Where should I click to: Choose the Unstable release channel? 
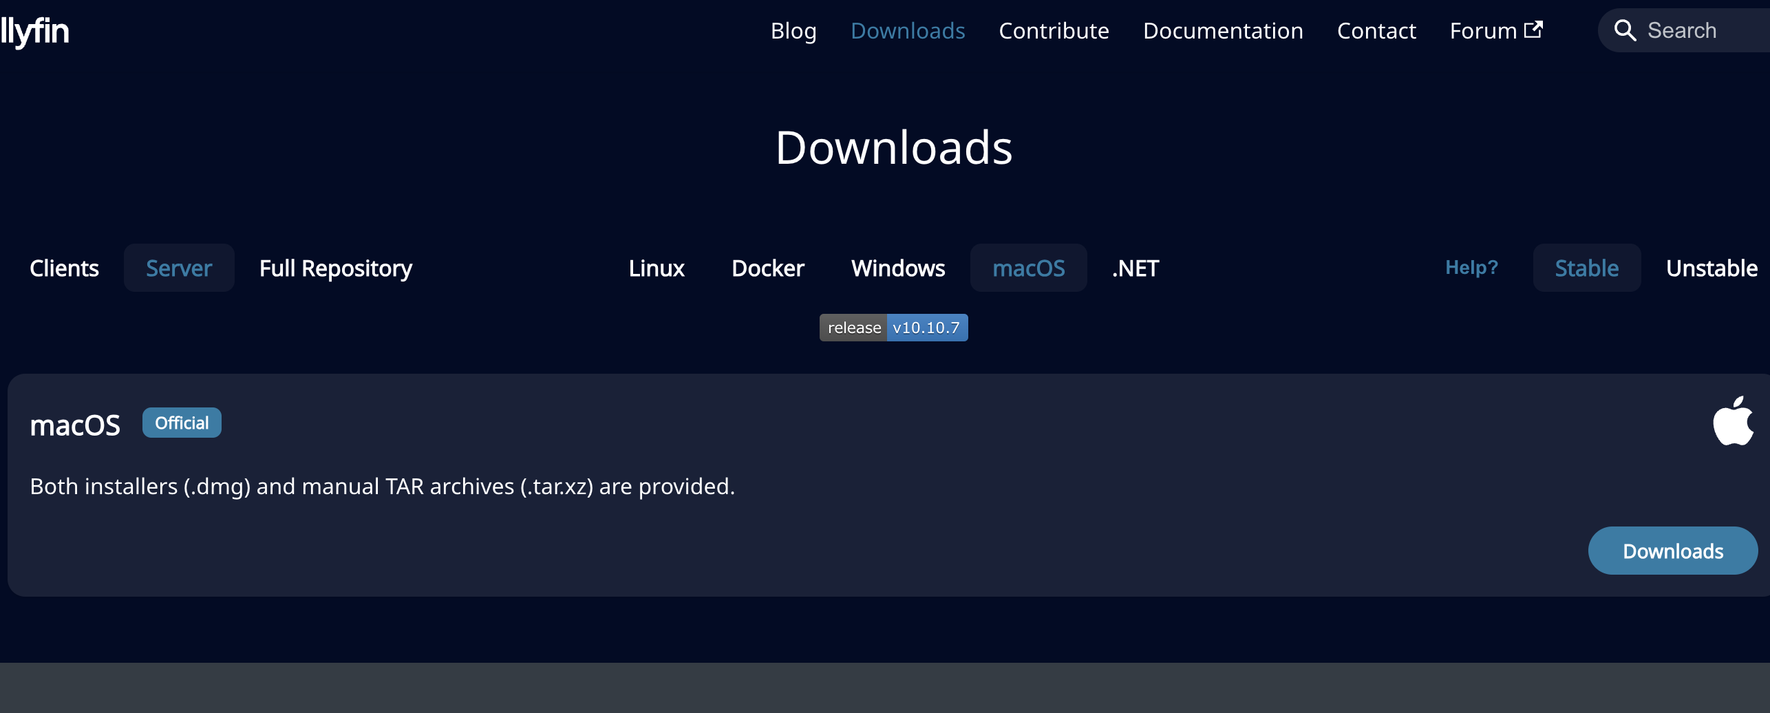(1712, 268)
